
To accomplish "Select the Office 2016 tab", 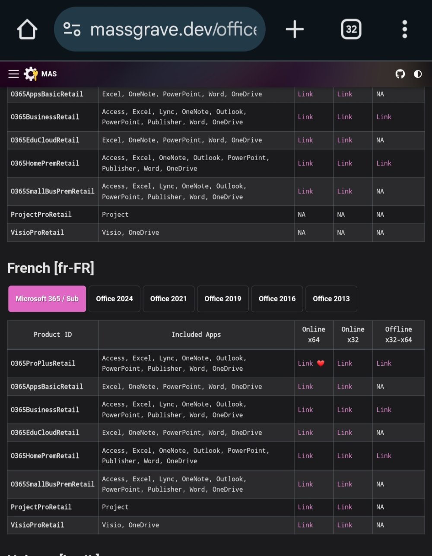I will point(277,299).
